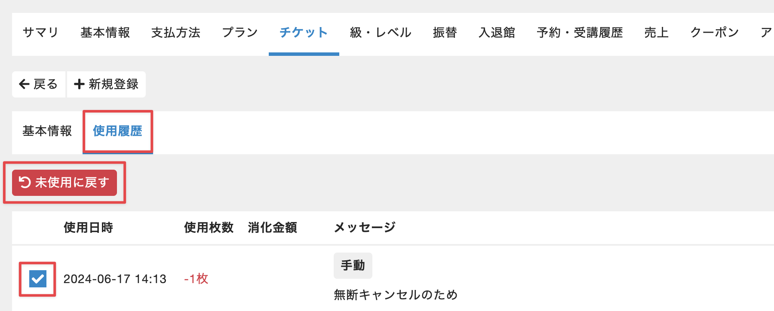
Task: Click the plus icon for new registration
Action: pos(79,84)
